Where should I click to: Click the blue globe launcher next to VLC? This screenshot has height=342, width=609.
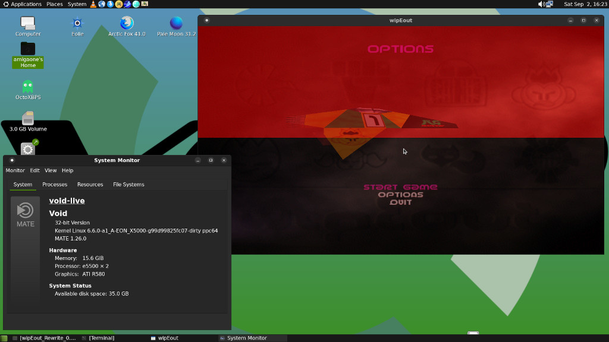pyautogui.click(x=101, y=4)
